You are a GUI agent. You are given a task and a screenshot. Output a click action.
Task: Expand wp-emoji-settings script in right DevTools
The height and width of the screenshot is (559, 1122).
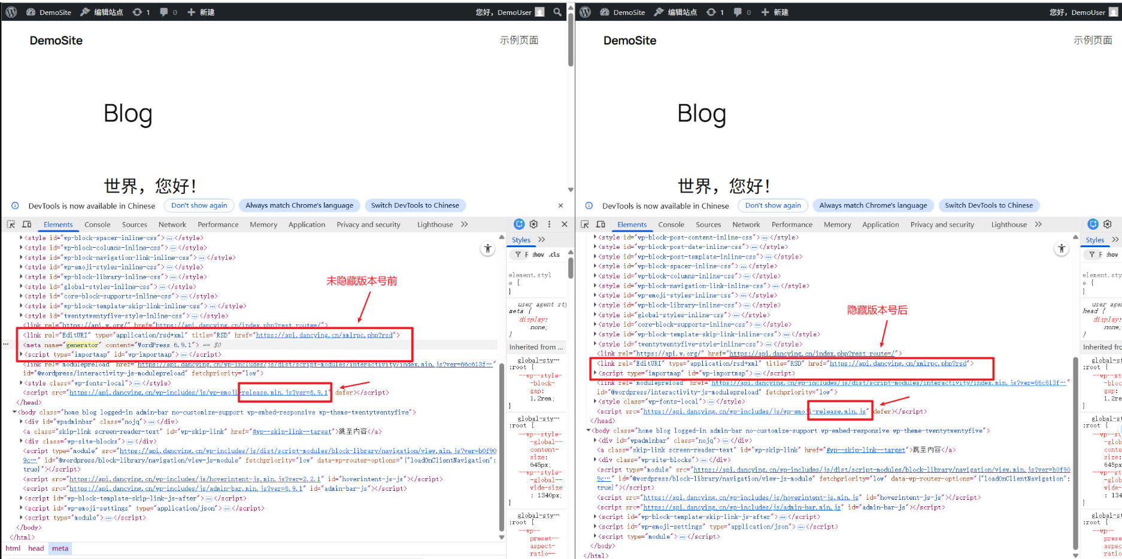(x=595, y=527)
